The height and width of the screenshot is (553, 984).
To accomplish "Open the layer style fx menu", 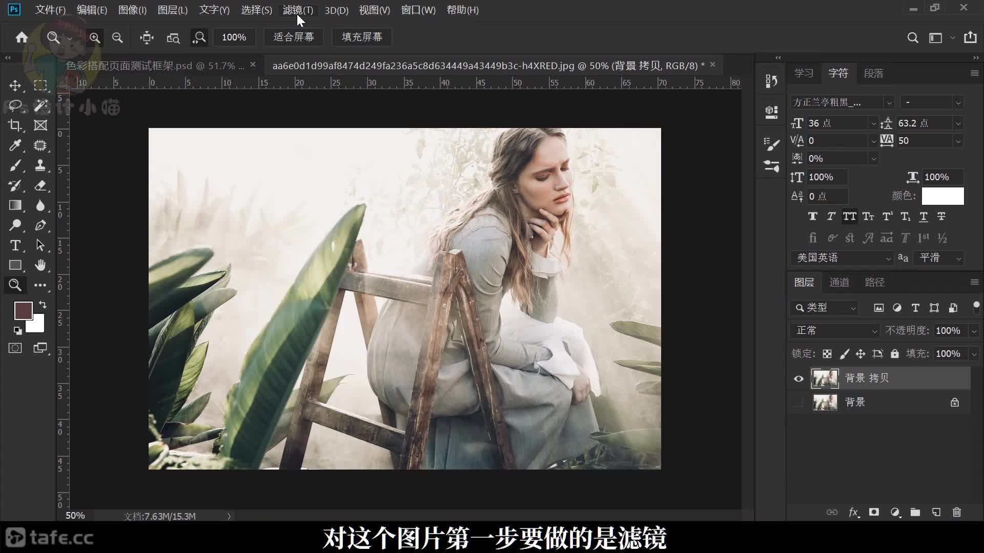I will (x=853, y=512).
